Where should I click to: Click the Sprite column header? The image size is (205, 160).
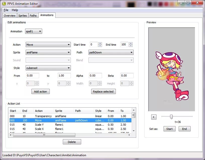point(64,111)
